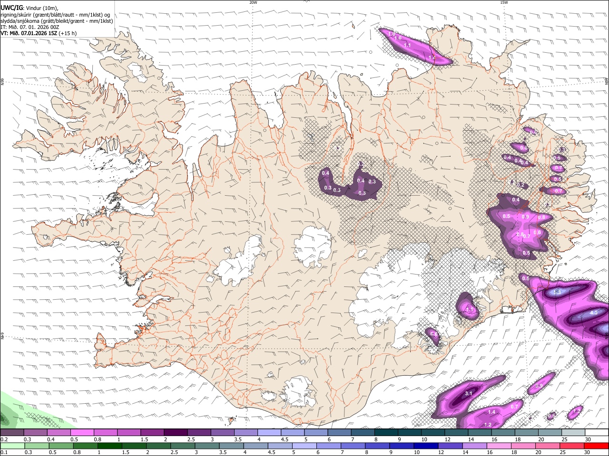Select the dark purple 2 swatch in the snow scale
The width and height of the screenshot is (609, 456).
click(176, 432)
